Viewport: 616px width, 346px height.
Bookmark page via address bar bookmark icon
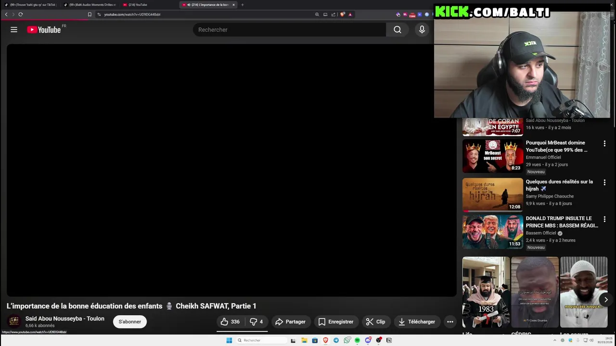click(x=90, y=14)
